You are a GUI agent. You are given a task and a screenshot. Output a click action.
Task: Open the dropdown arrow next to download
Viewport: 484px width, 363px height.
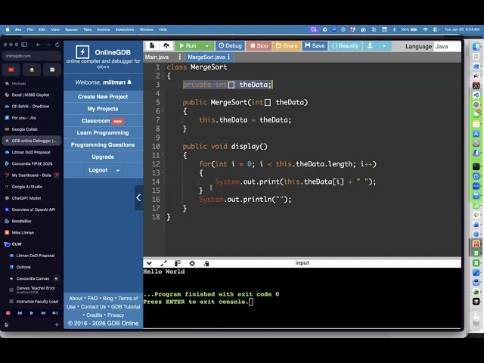[384, 46]
